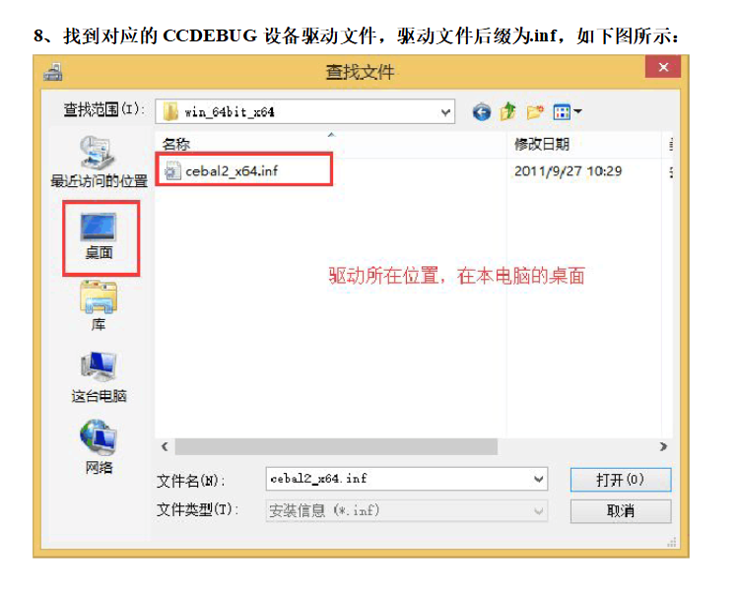Screen dimensions: 738x598
Task: Expand the 文件类型 dropdown
Action: point(539,511)
